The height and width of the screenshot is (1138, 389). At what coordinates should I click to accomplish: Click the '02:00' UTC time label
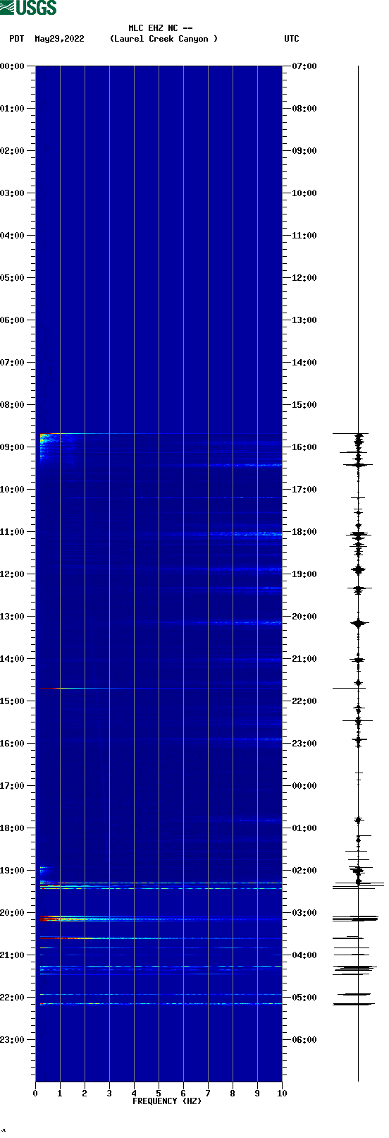pyautogui.click(x=304, y=871)
